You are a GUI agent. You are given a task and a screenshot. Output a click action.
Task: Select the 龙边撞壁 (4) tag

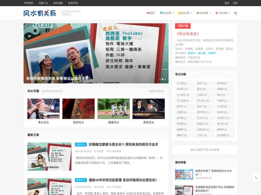[x=225, y=135]
